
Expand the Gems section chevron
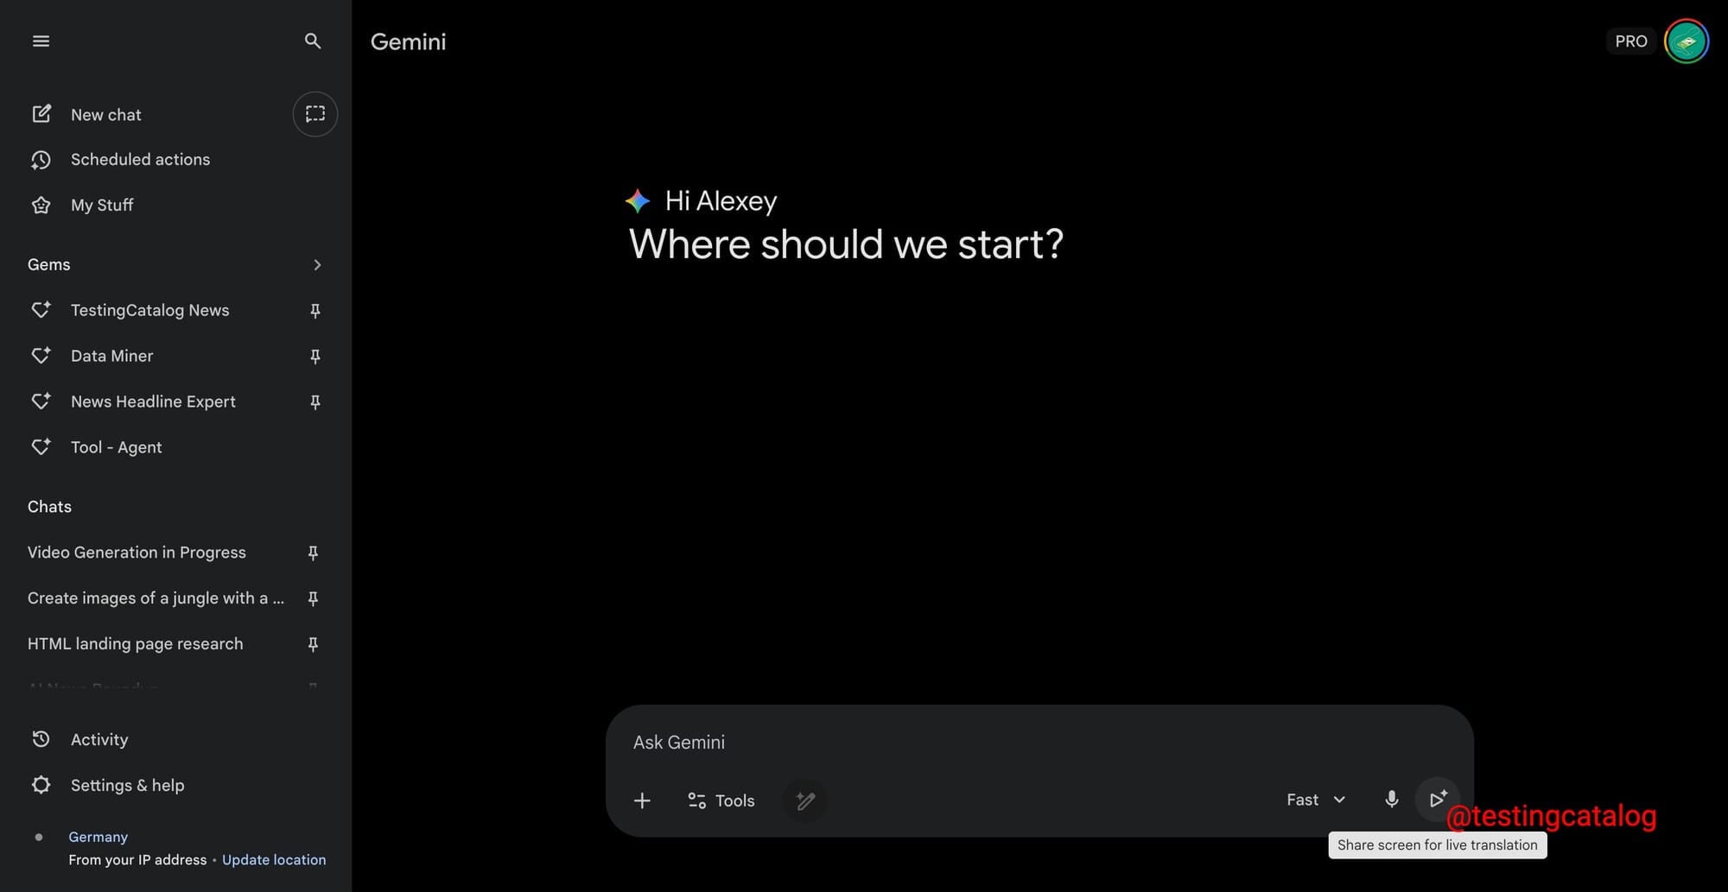[317, 265]
